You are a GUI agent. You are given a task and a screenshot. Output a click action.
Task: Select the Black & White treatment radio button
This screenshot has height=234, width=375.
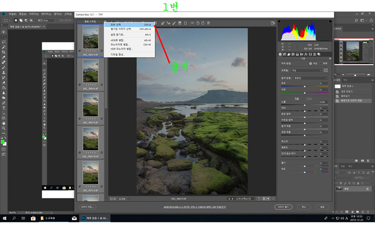[x=321, y=64]
